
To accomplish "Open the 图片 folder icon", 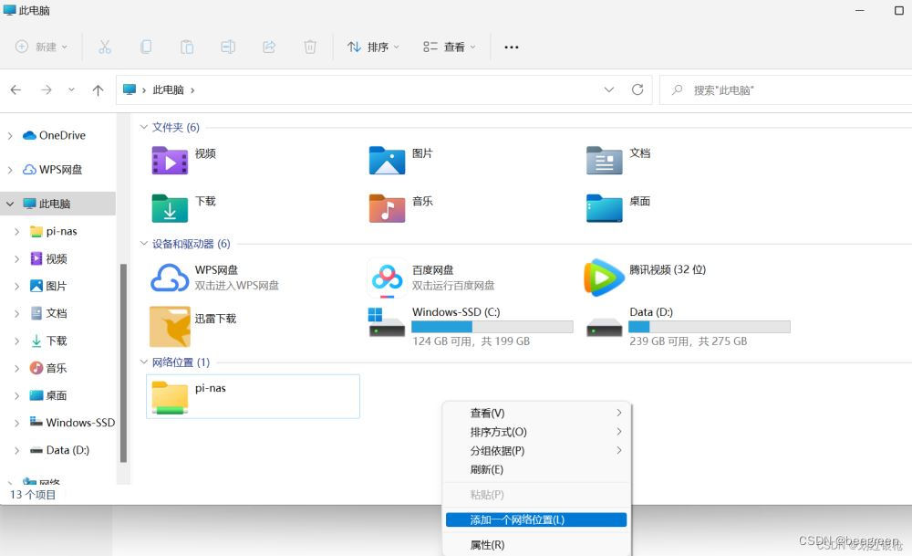I will tap(387, 161).
